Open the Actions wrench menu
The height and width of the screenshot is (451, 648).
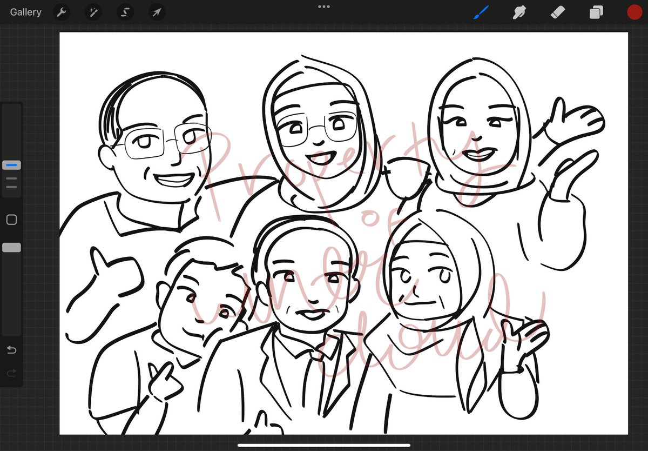pyautogui.click(x=62, y=12)
